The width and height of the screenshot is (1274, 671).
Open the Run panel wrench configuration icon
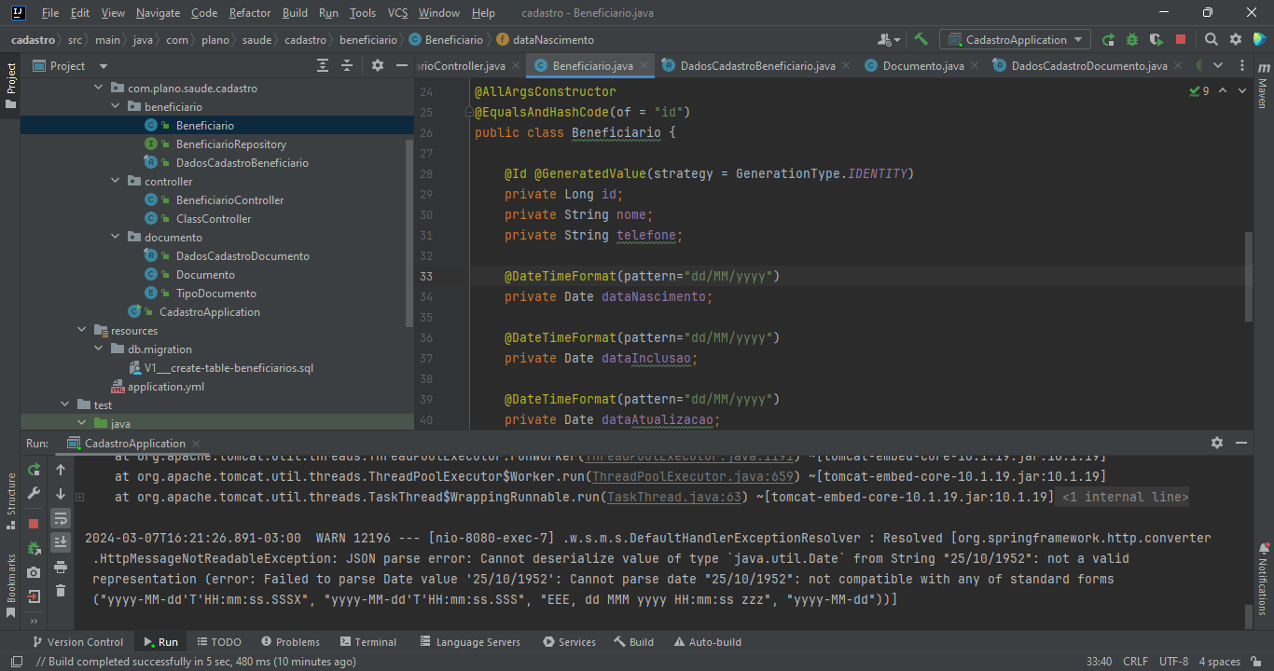point(35,494)
